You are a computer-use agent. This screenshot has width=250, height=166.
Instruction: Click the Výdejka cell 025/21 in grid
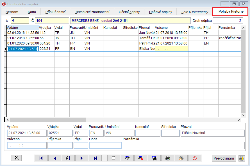pyautogui.click(x=47, y=49)
